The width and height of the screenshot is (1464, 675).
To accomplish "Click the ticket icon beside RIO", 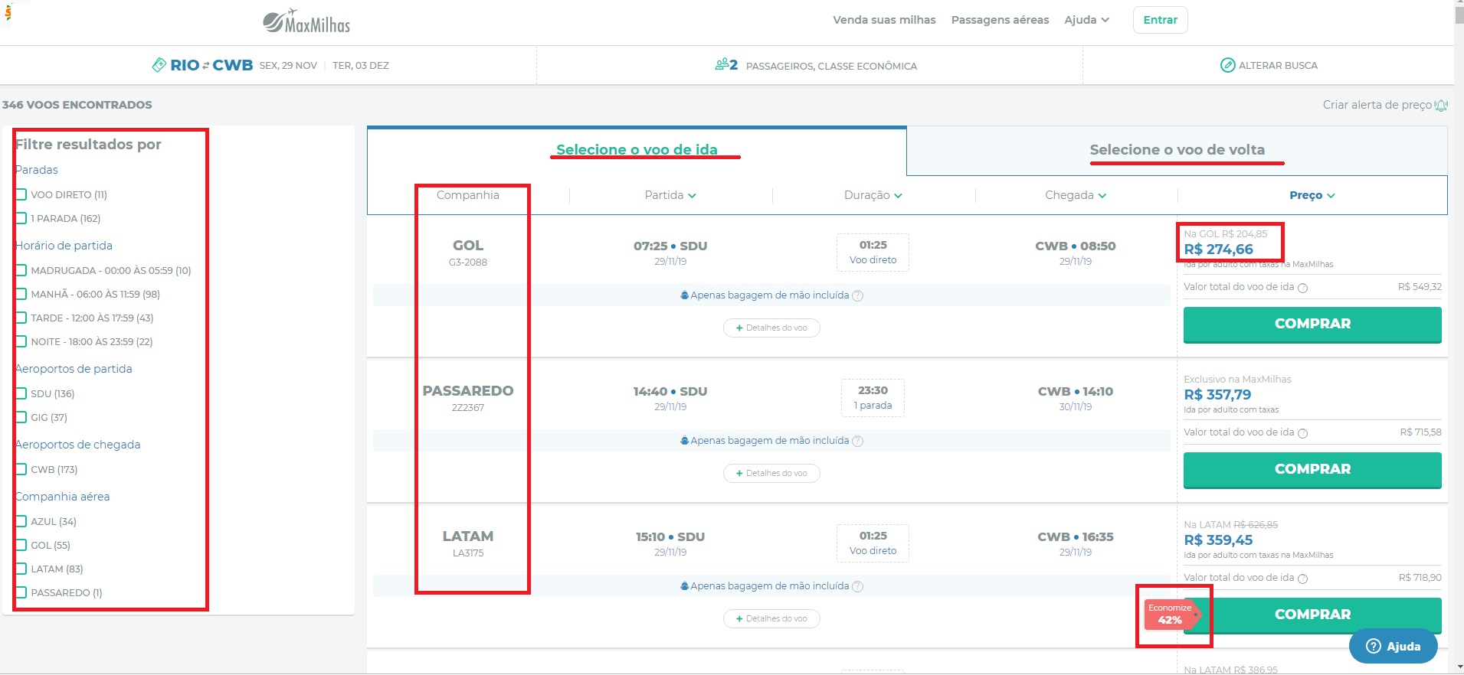I will pos(159,65).
